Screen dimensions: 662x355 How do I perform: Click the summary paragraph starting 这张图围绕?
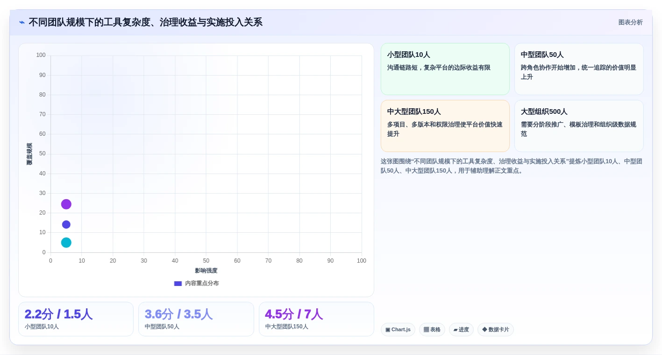click(512, 166)
